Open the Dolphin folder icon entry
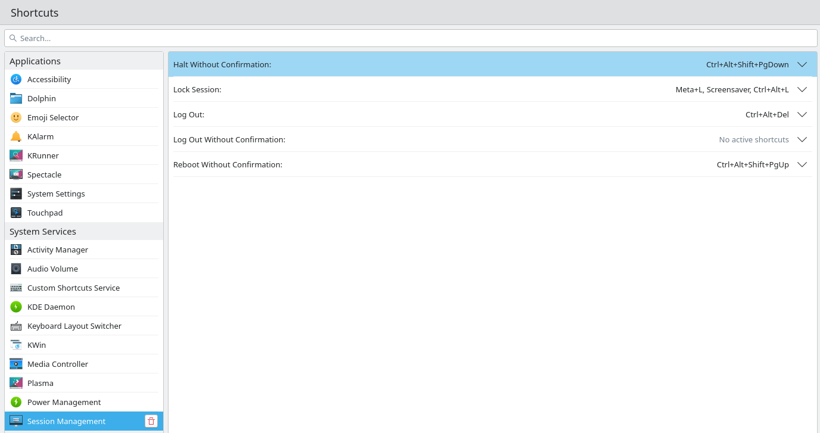 (16, 98)
